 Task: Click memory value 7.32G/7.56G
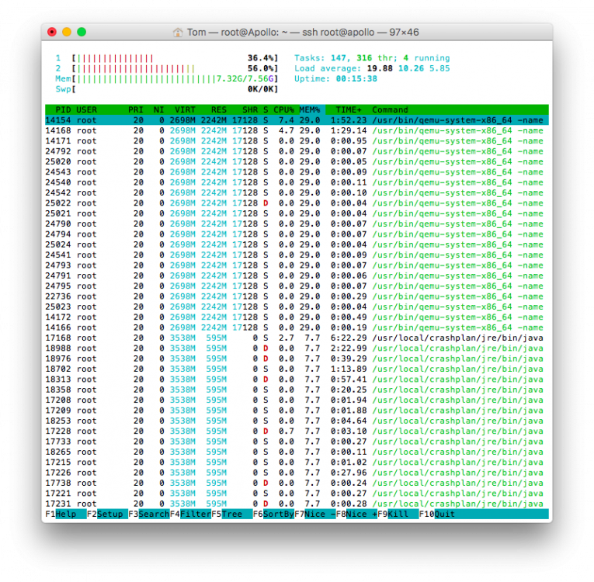245,78
